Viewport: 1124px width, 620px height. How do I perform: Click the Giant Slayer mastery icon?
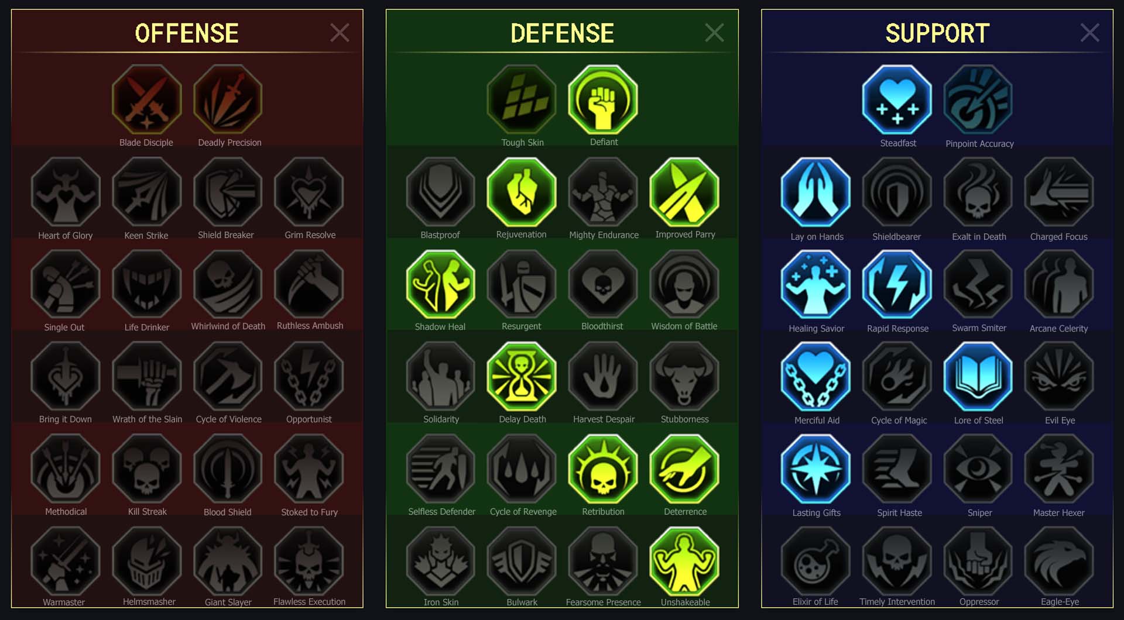(x=228, y=561)
